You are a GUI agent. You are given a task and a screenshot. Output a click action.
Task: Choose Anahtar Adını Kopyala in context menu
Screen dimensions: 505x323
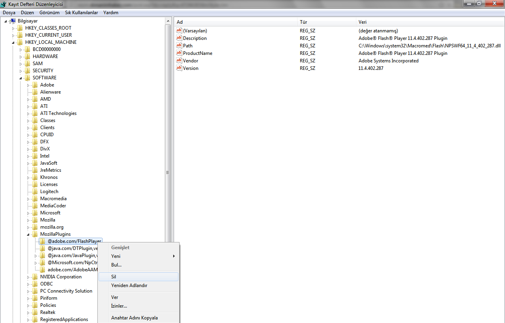point(138,318)
